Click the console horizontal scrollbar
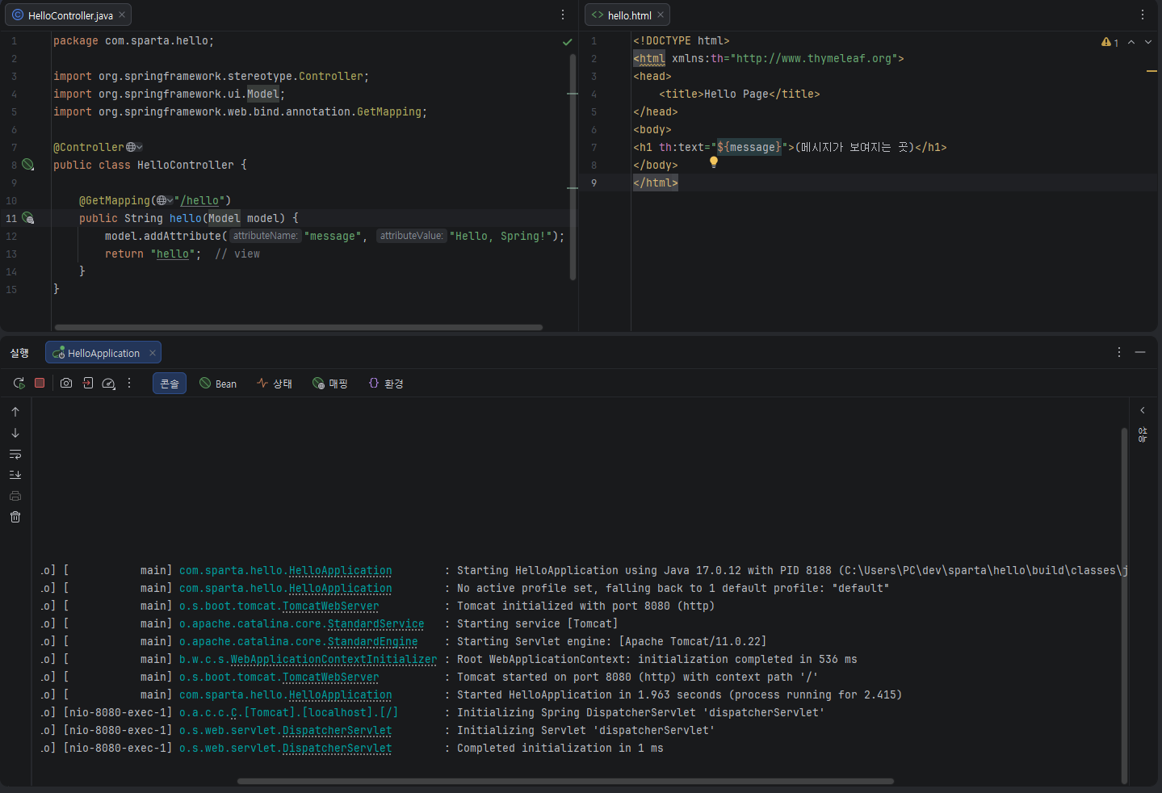1162x793 pixels. (565, 781)
